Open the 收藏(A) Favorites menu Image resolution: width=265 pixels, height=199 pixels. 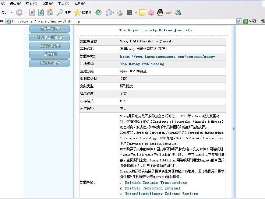pyautogui.click(x=47, y=3)
